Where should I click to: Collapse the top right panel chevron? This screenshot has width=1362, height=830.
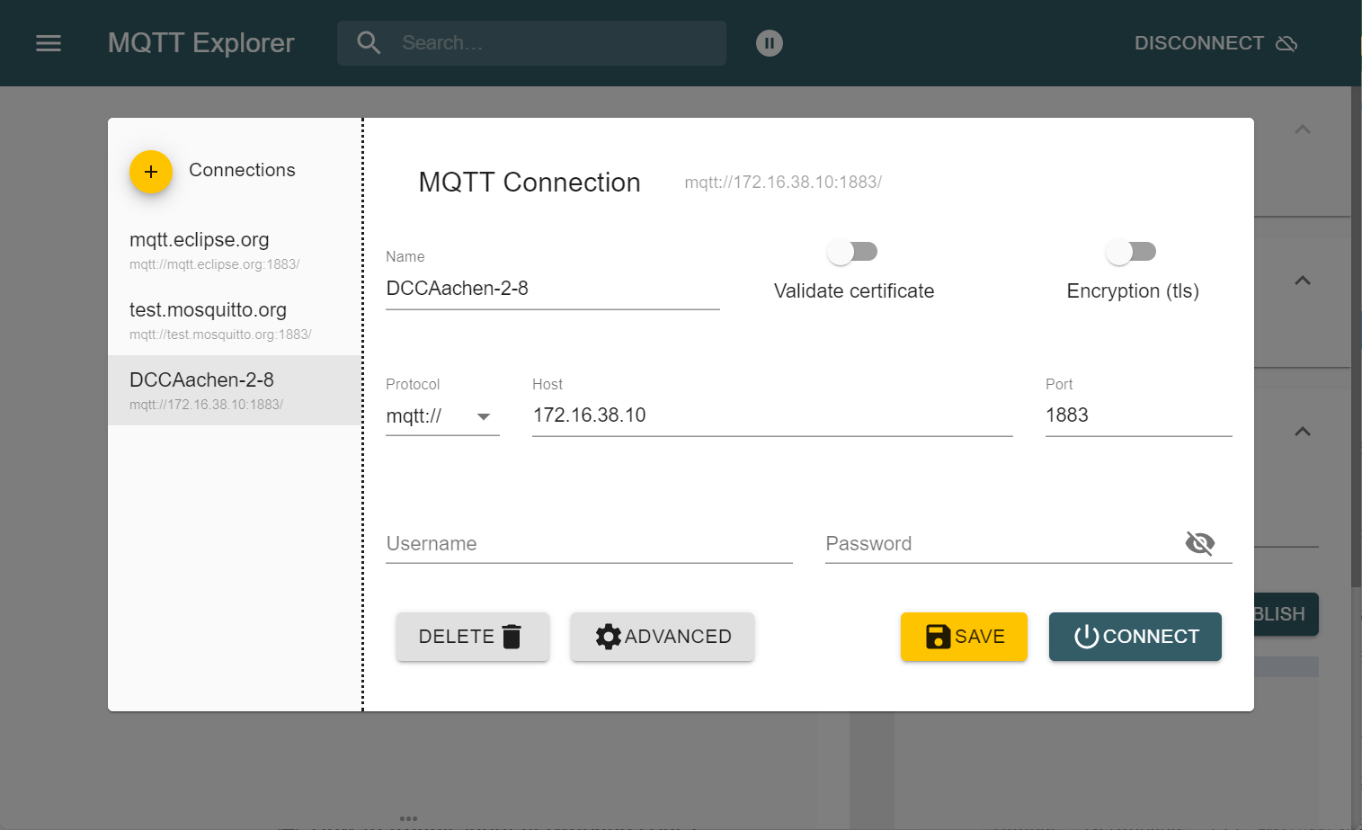[1302, 129]
